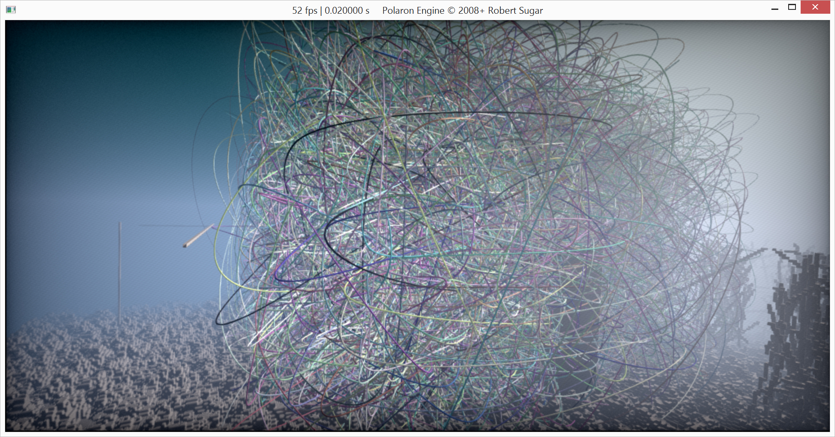Click the "Polaron Engine © 2008+ Robert Sugar" title
The image size is (835, 437).
(x=463, y=11)
